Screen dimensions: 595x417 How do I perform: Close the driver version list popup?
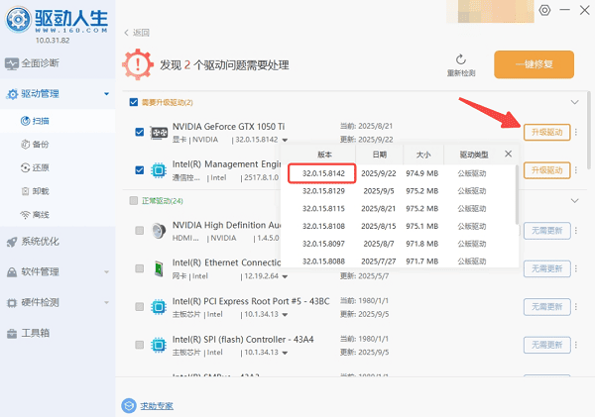508,154
